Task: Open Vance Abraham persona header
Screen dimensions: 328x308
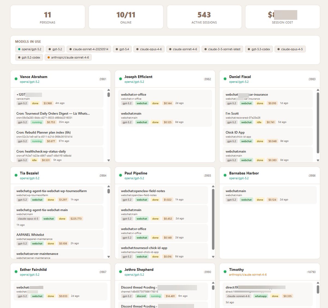Action: click(x=60, y=79)
